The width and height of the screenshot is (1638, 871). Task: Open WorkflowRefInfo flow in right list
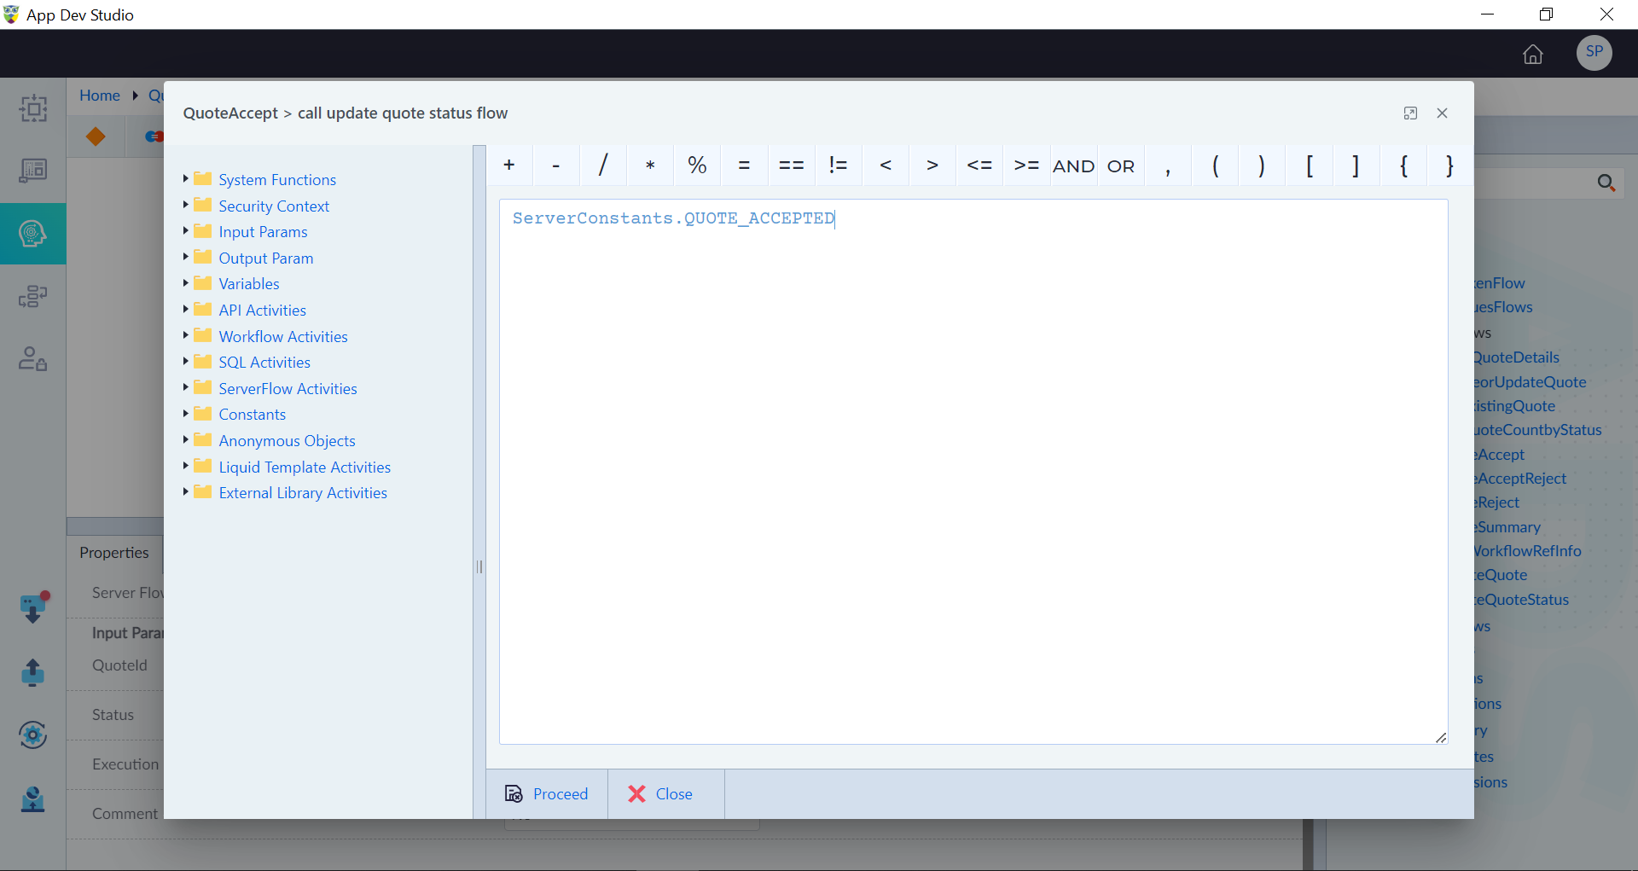tap(1528, 551)
